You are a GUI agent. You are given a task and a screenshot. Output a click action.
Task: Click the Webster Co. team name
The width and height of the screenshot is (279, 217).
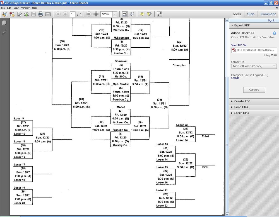(x=121, y=30)
